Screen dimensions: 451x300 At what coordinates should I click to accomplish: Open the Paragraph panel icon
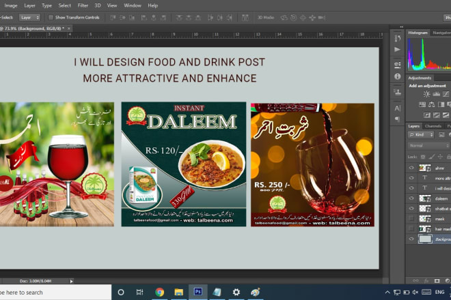398,119
